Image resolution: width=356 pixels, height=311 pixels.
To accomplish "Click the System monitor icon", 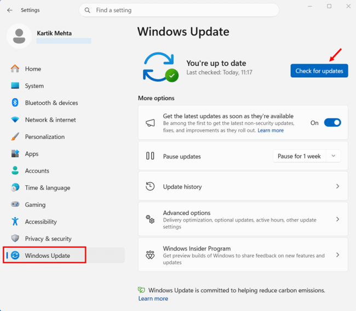I will click(15, 86).
